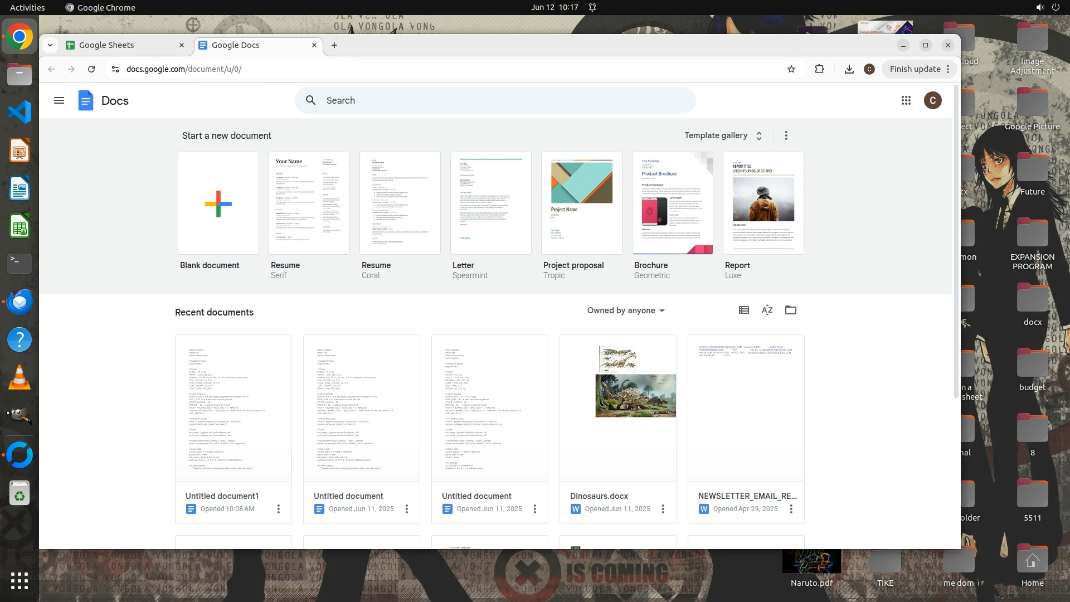Launch VLC from the Ubuntu dock
Screen dimensions: 1070x602
click(20, 378)
